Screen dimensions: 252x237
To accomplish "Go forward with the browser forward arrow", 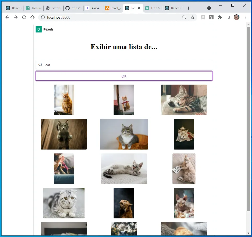I will [16, 17].
